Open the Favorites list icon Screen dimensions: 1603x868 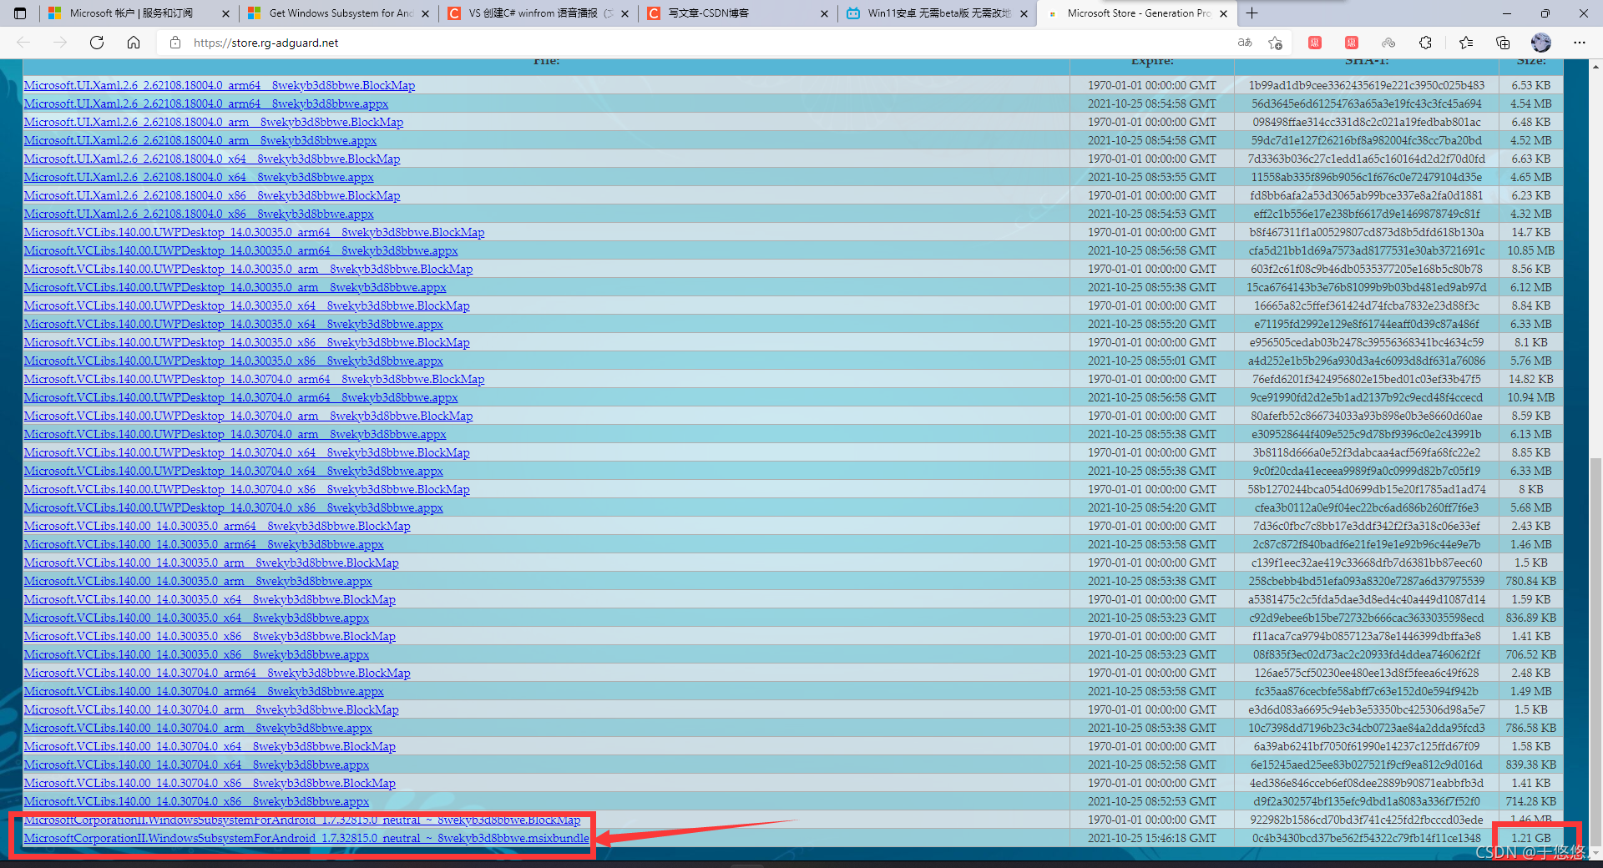coord(1466,43)
